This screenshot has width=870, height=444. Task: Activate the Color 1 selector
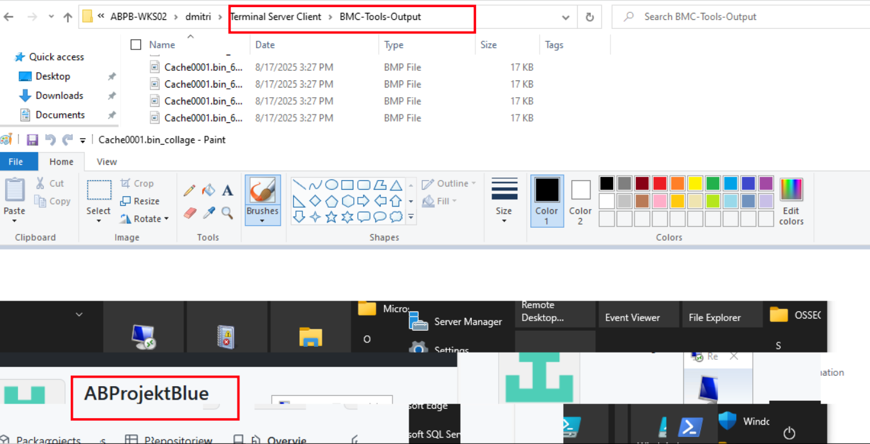[x=547, y=200]
